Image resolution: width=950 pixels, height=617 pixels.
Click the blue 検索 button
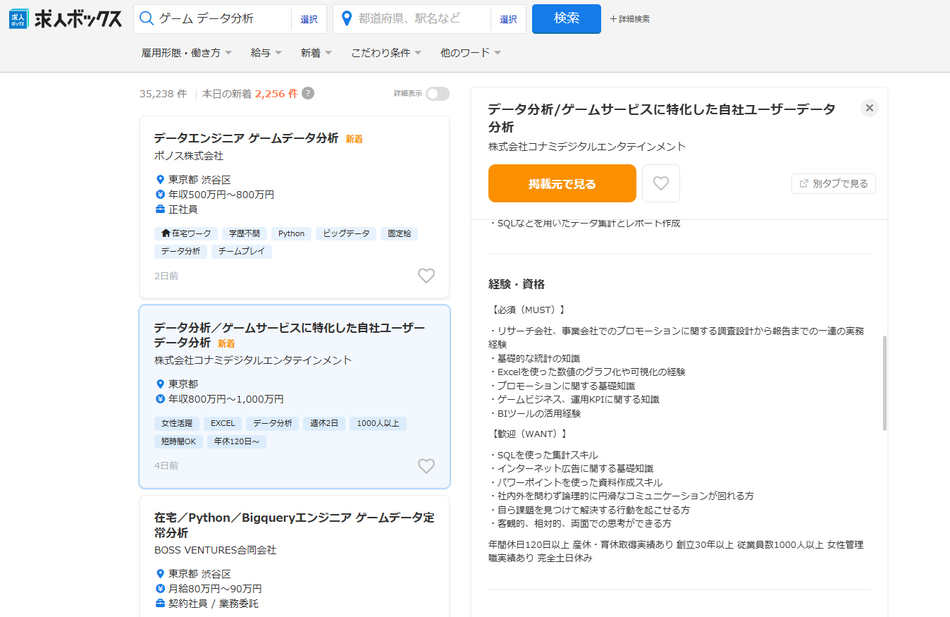pos(567,18)
